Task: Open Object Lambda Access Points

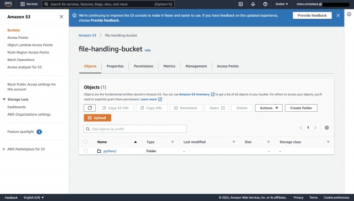Action: 30,45
